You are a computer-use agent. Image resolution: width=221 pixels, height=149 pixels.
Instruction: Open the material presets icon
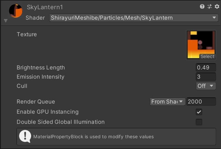[x=210, y=6]
